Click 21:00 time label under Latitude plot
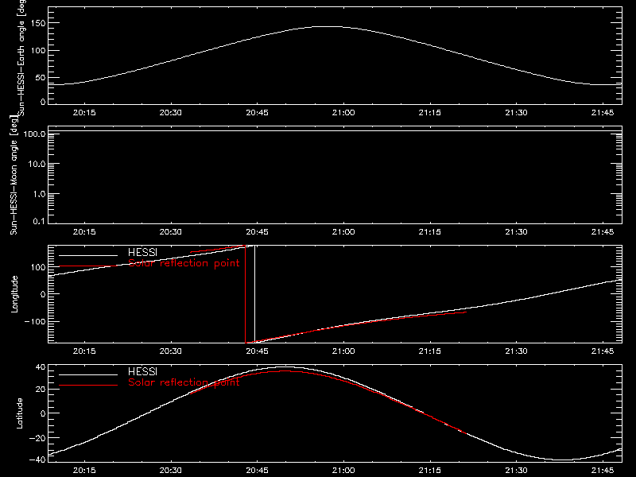This screenshot has width=636, height=477. [343, 470]
